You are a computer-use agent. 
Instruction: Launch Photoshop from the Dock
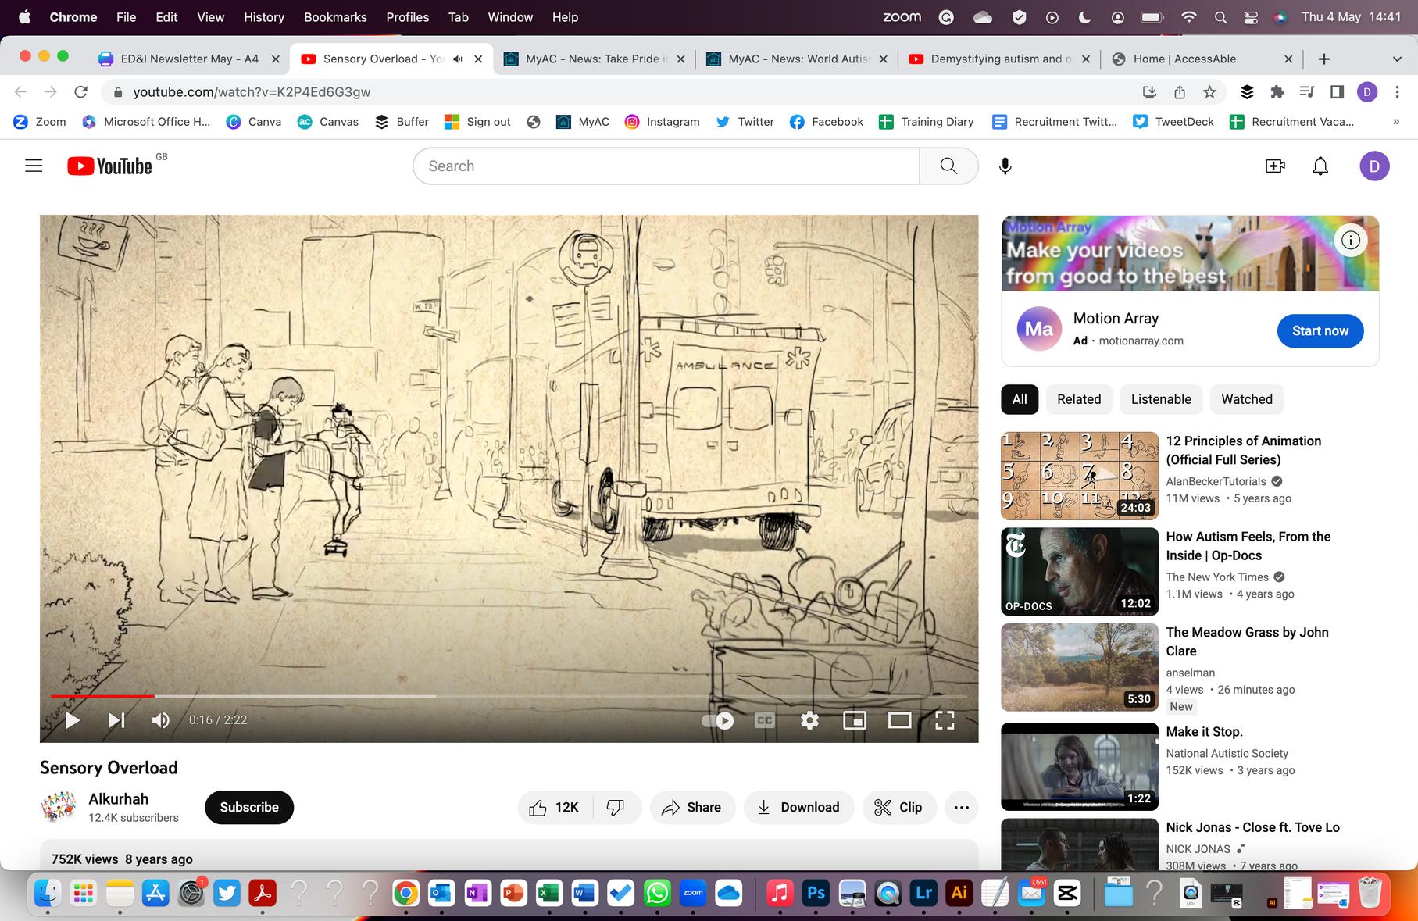click(816, 892)
